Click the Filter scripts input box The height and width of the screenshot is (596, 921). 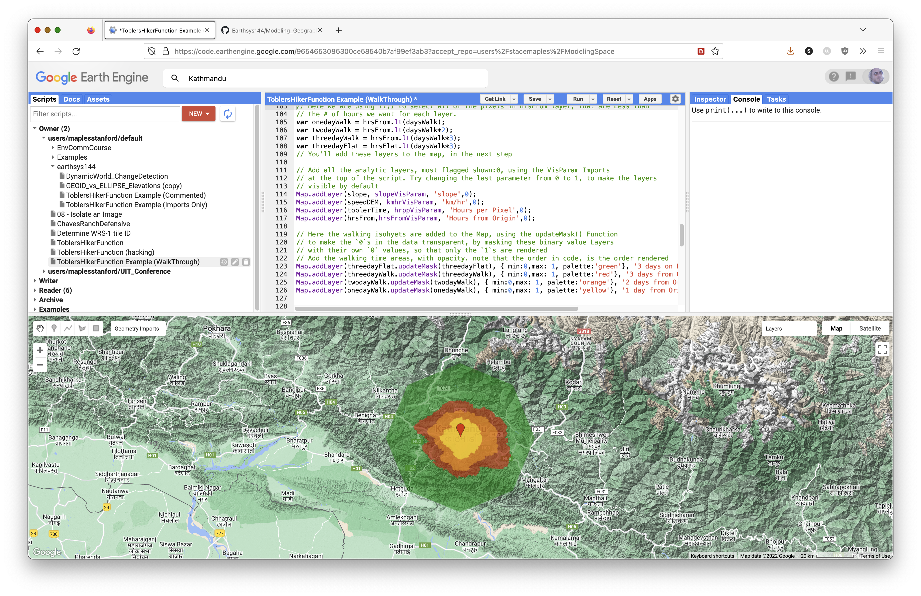pos(105,114)
